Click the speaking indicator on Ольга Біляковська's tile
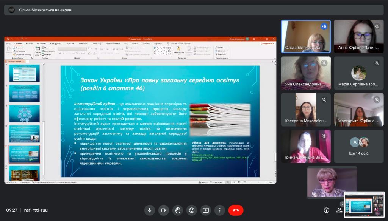 (x=324, y=26)
